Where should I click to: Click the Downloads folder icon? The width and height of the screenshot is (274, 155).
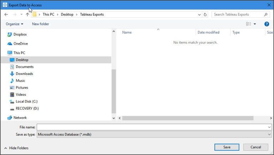click(12, 74)
